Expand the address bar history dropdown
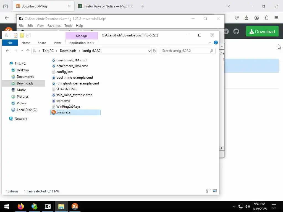 tap(150, 51)
